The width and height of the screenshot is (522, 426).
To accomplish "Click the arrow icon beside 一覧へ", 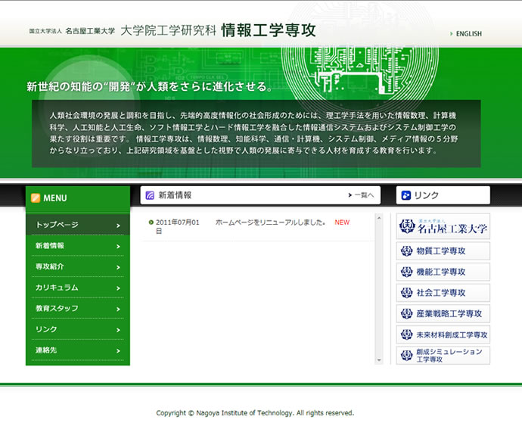I will pyautogui.click(x=350, y=195).
